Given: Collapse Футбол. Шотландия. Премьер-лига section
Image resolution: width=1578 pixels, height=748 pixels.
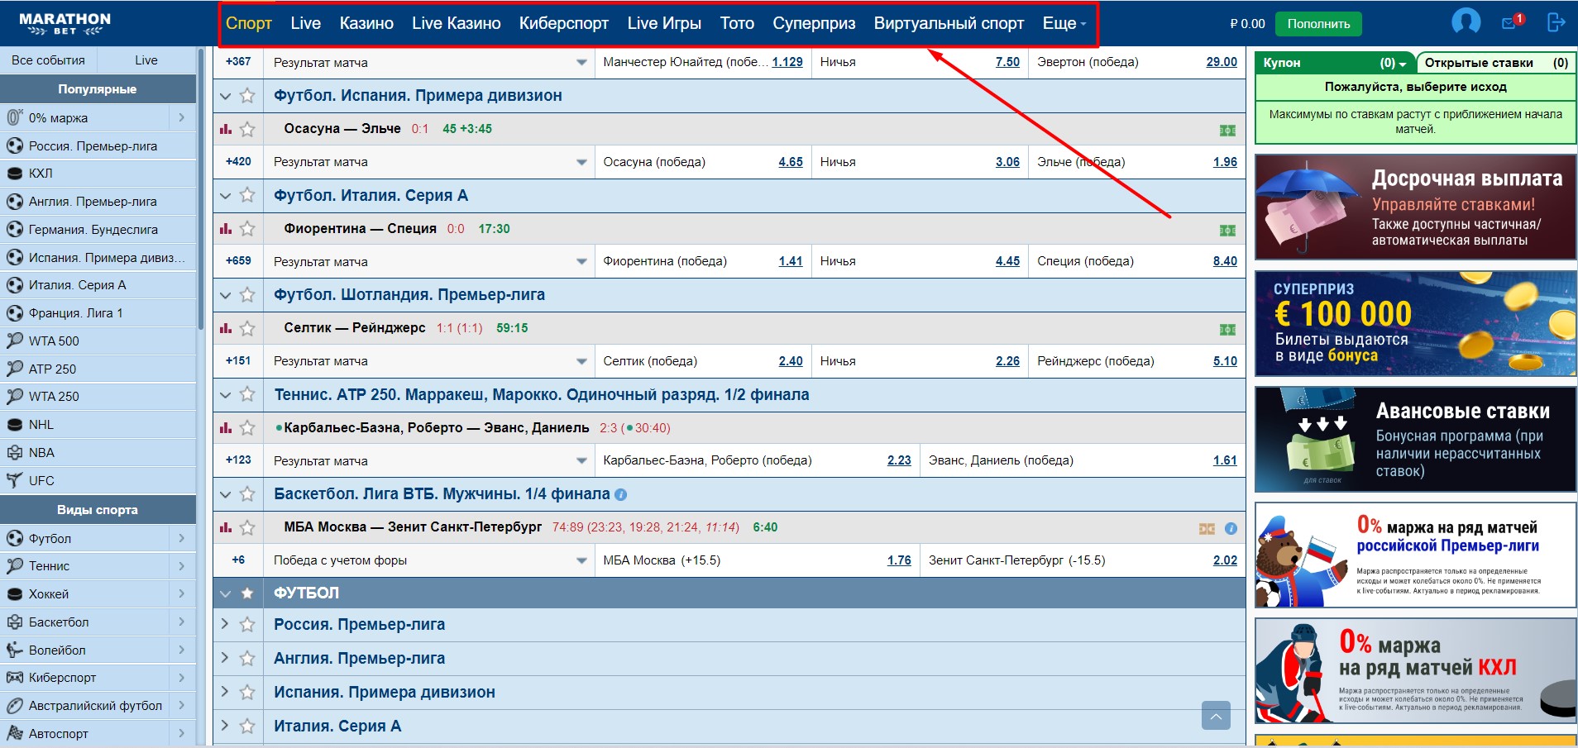Looking at the screenshot, I should (x=225, y=295).
